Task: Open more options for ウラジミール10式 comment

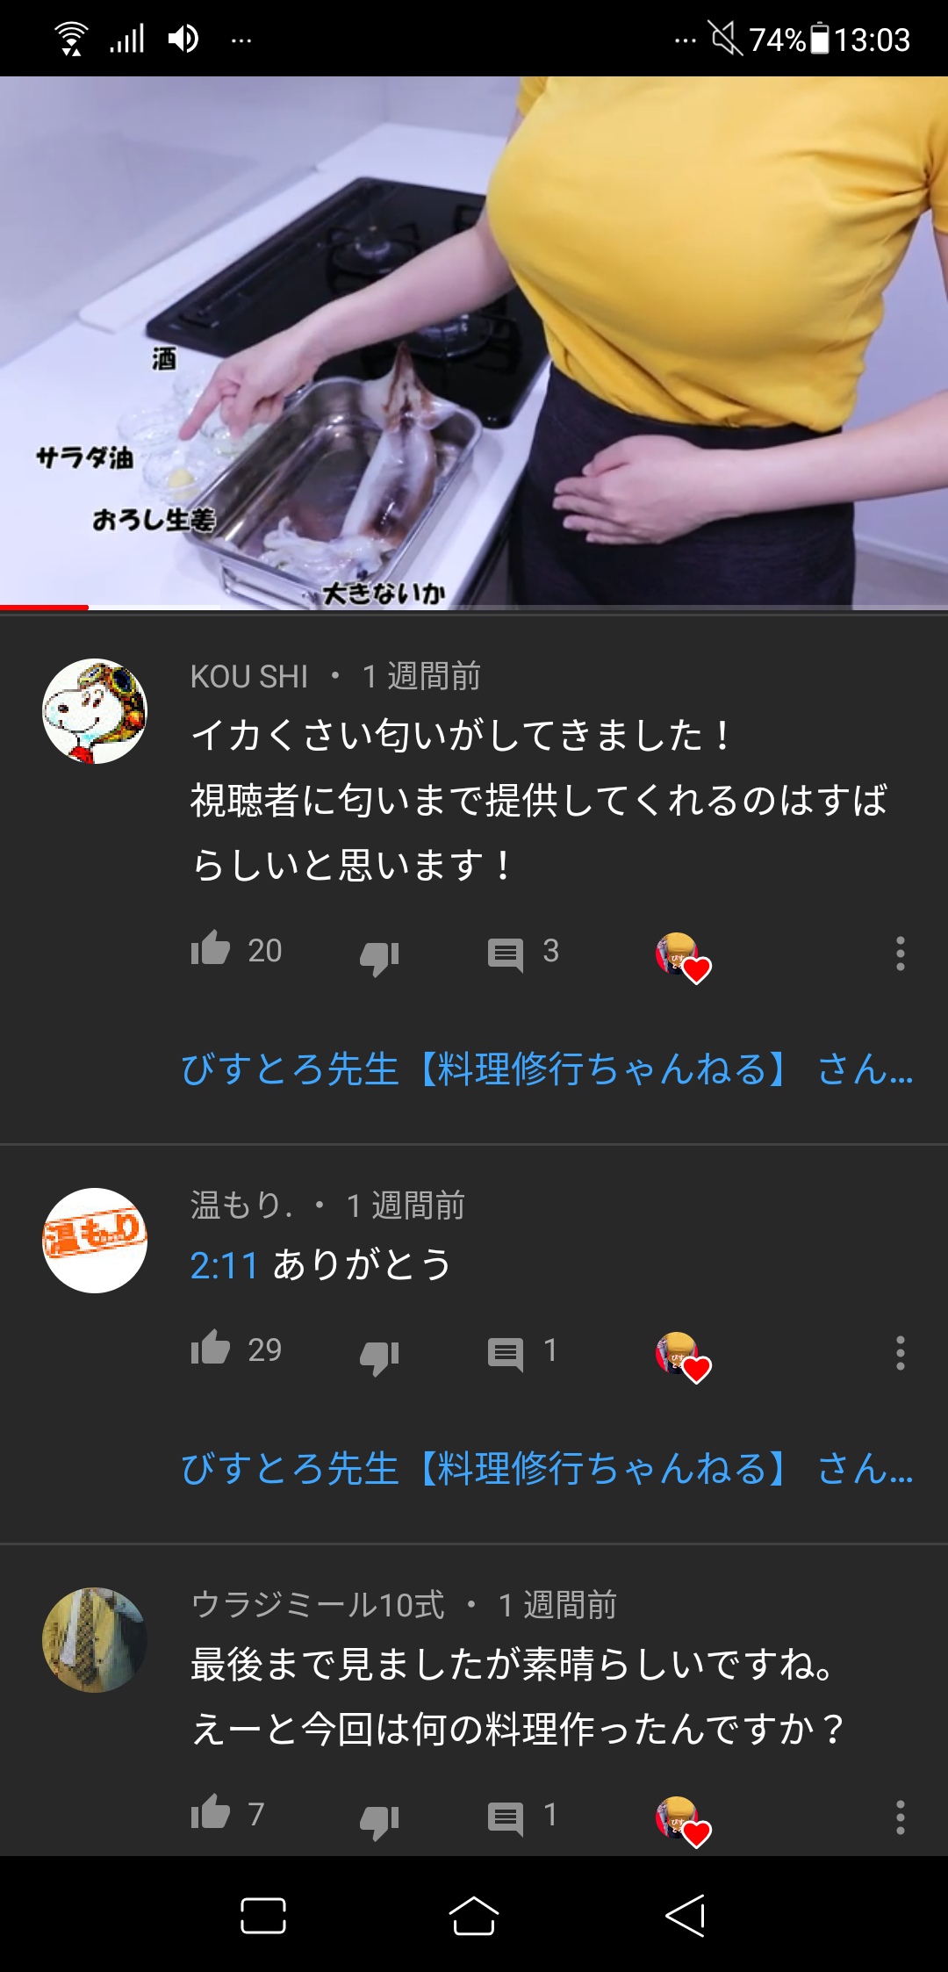Action: click(x=900, y=1817)
